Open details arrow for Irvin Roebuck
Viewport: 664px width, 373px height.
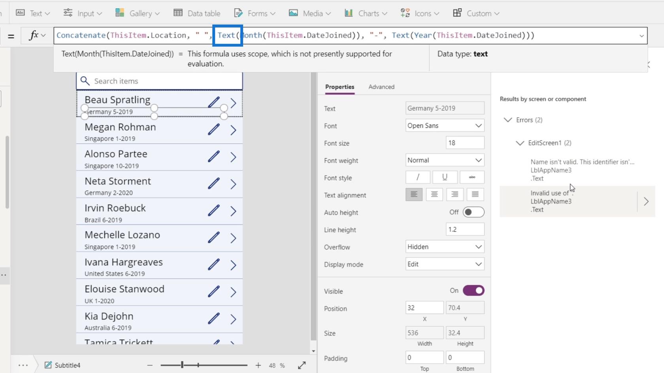tap(233, 211)
